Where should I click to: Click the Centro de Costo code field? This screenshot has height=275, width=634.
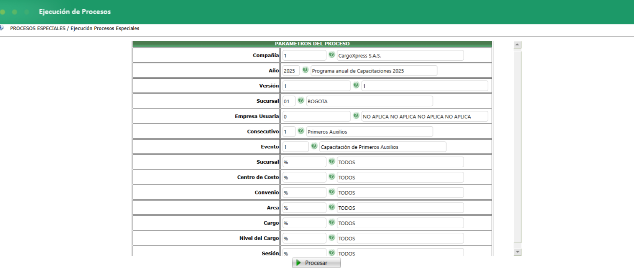tap(304, 177)
